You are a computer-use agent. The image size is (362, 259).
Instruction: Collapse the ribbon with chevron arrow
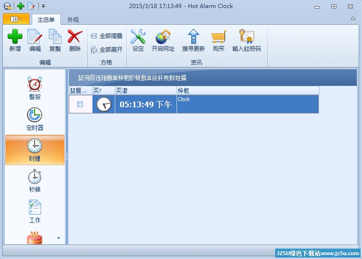[353, 18]
